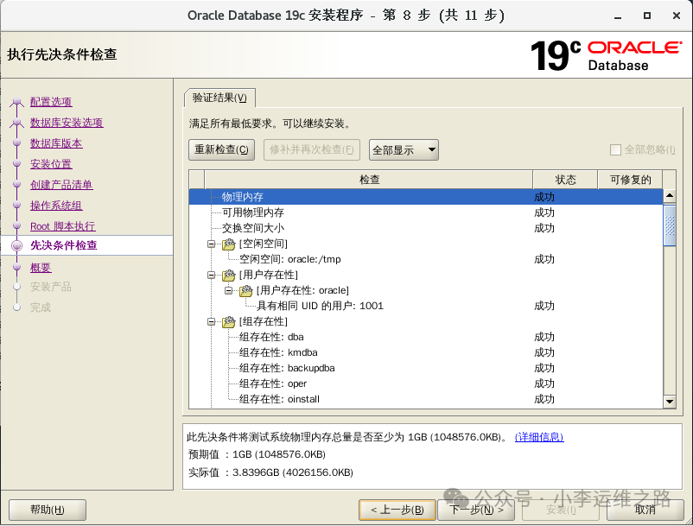Select the 组存在性: dba row
Viewport: 693px width, 526px height.
point(426,337)
